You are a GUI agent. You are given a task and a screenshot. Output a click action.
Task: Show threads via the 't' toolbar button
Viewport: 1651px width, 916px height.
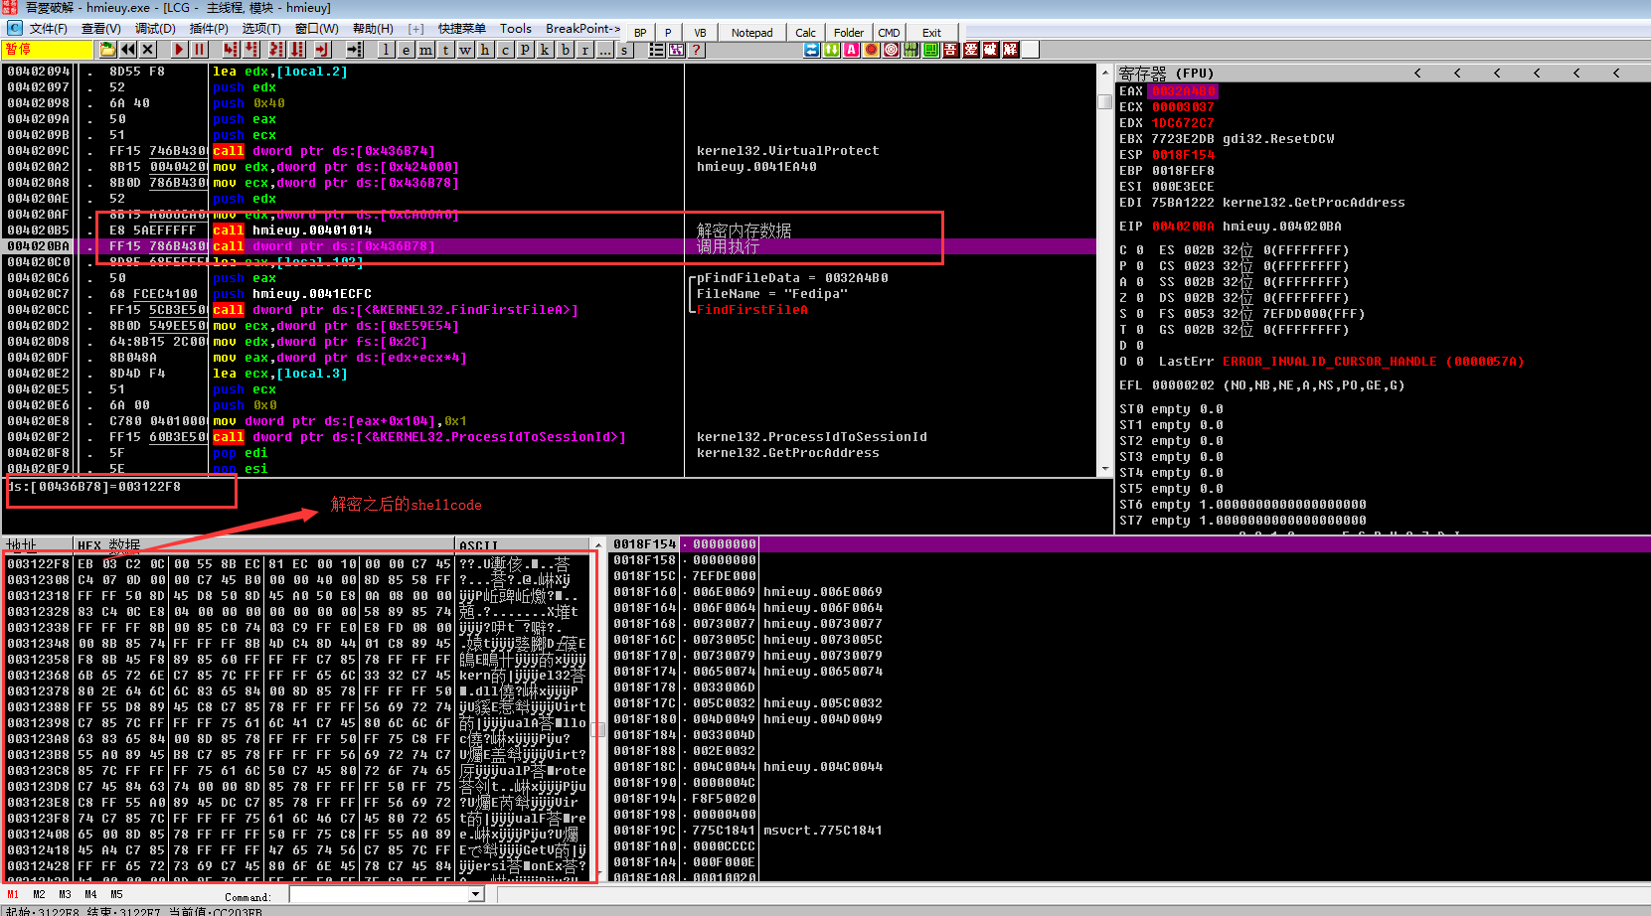click(445, 50)
